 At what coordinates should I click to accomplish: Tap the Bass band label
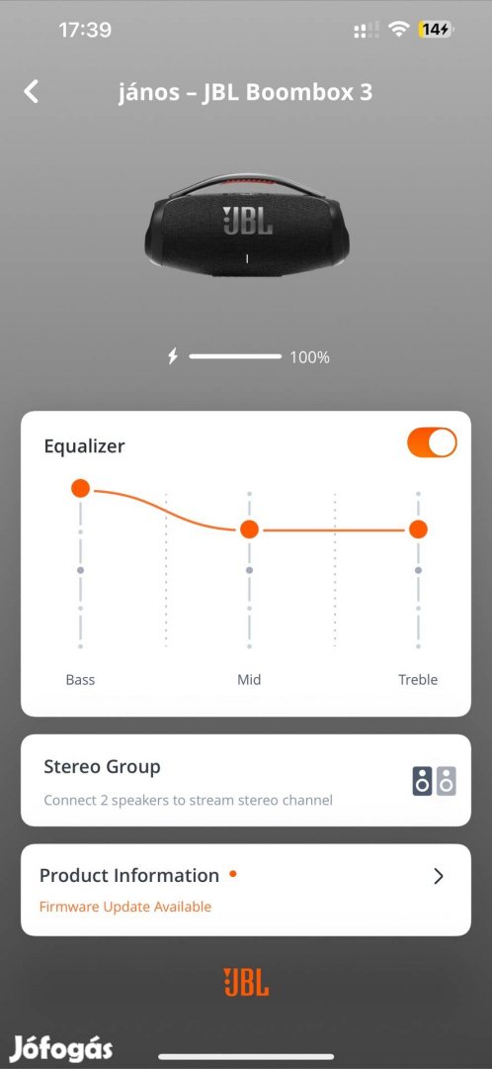click(80, 680)
